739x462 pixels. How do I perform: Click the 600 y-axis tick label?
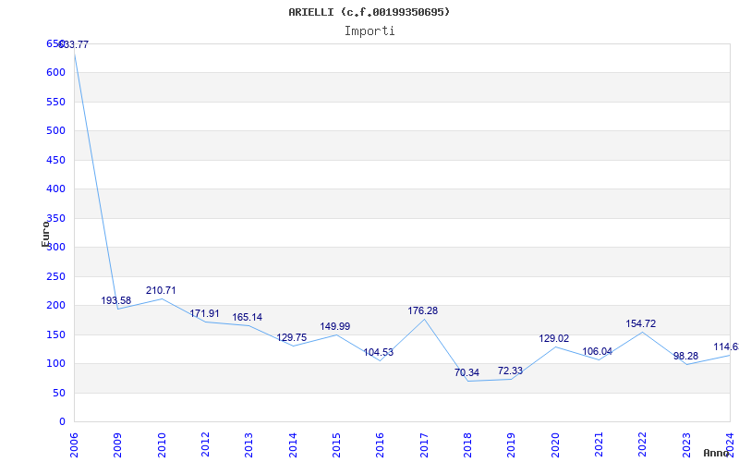pyautogui.click(x=55, y=73)
